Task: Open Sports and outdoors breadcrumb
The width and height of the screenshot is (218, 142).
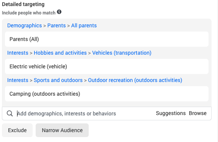Action: point(58,80)
